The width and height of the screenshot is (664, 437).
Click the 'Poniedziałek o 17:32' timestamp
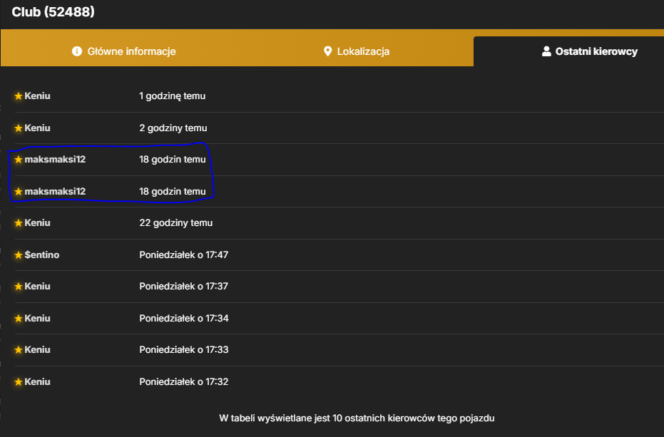(184, 381)
